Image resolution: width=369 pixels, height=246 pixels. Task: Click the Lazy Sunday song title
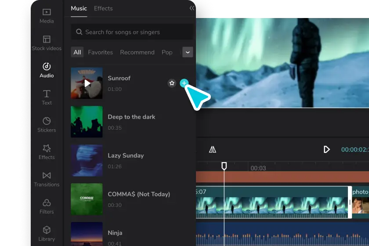[126, 156]
